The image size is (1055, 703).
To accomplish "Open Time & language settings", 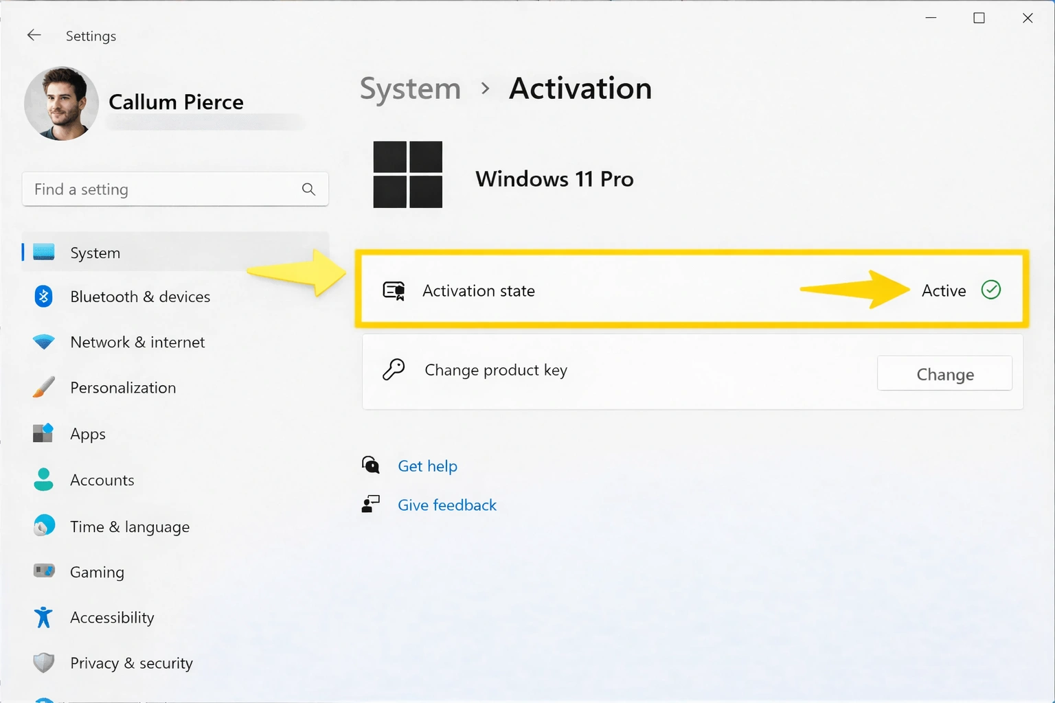I will [130, 526].
